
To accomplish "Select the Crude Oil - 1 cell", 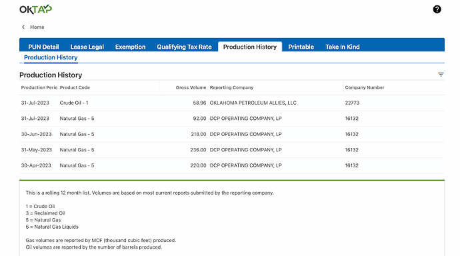I will pos(74,103).
